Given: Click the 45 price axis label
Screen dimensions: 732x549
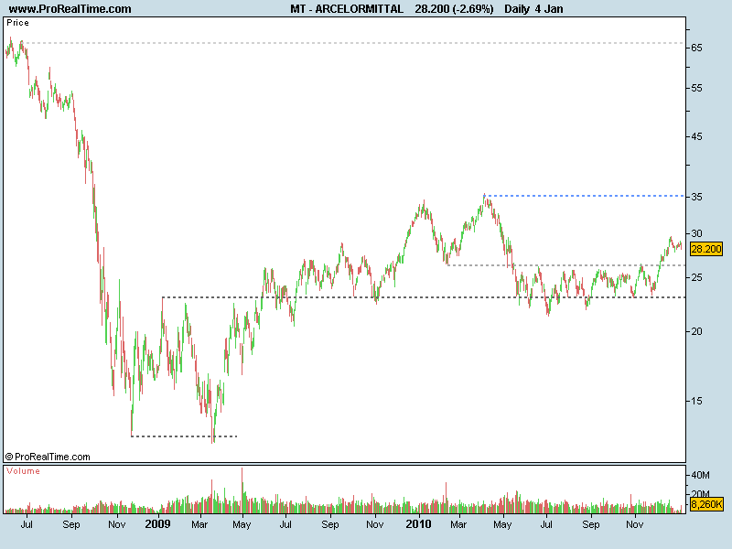Looking at the screenshot, I should point(696,136).
